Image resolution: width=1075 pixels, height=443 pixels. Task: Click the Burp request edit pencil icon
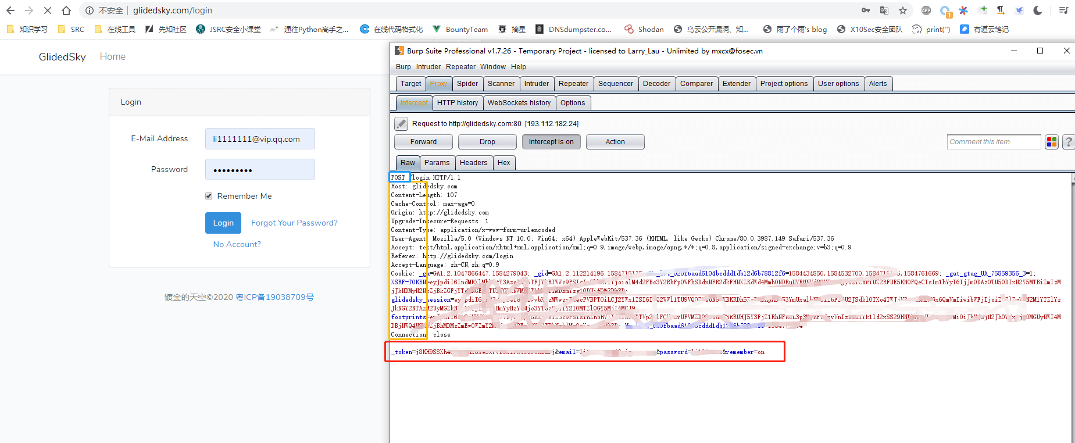pos(401,124)
